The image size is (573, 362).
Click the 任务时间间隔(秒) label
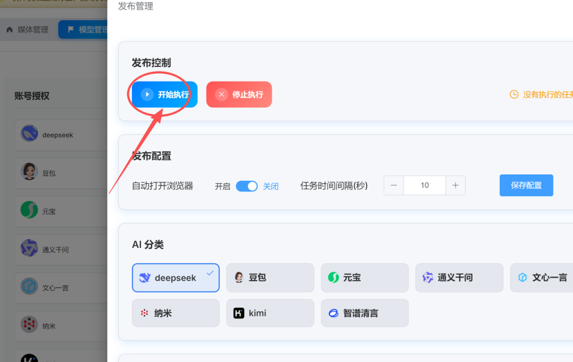[x=334, y=185]
